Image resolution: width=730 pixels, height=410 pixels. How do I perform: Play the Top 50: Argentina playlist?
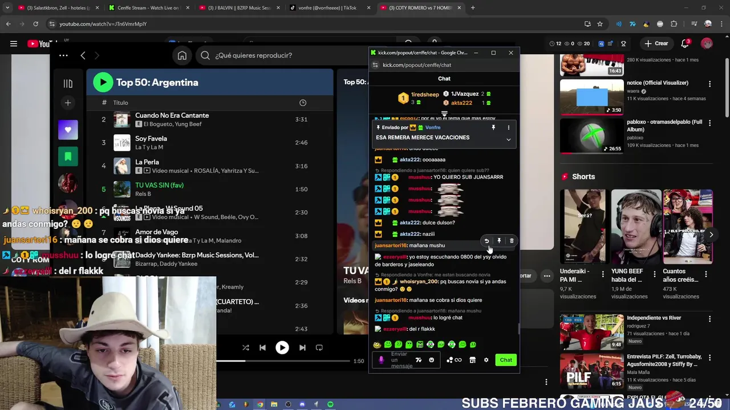tap(103, 83)
